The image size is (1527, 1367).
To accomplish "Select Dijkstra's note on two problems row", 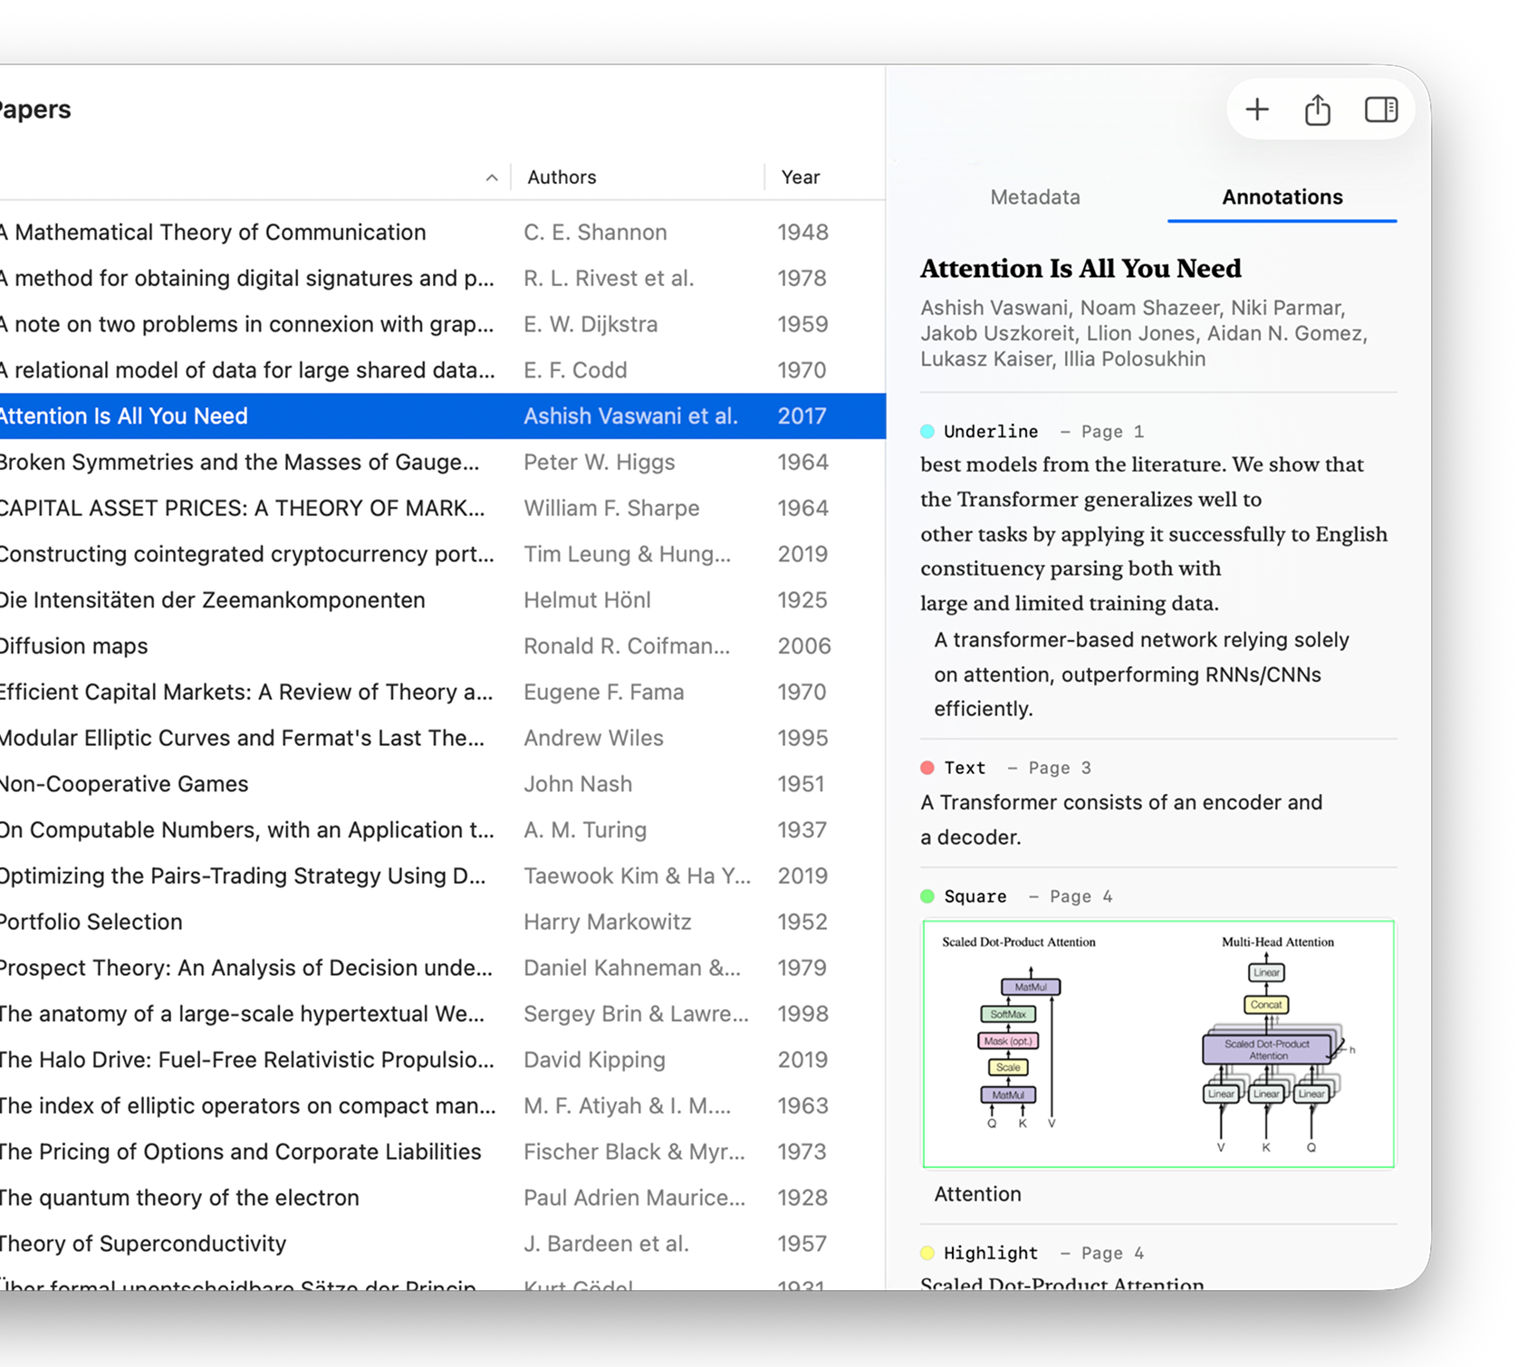I will [x=442, y=324].
